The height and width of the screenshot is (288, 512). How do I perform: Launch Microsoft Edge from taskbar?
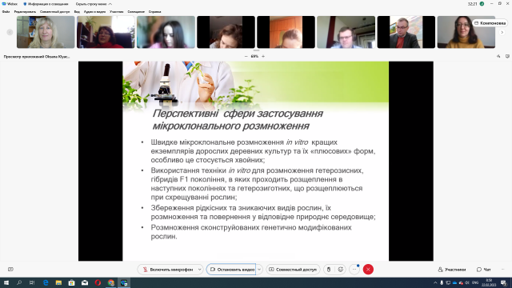tap(46, 282)
